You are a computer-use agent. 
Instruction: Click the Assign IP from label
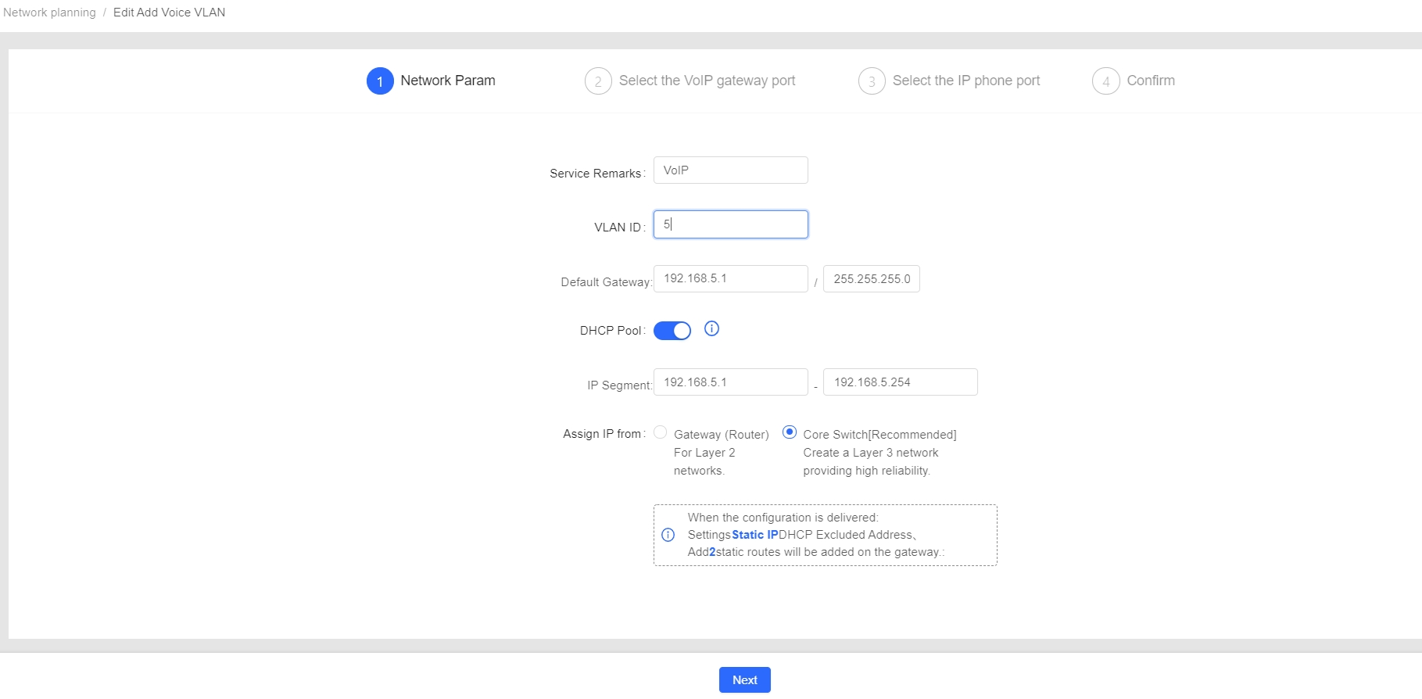pyautogui.click(x=604, y=434)
